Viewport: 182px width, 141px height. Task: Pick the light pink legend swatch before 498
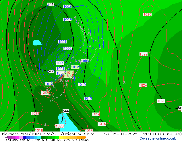pos(21,137)
